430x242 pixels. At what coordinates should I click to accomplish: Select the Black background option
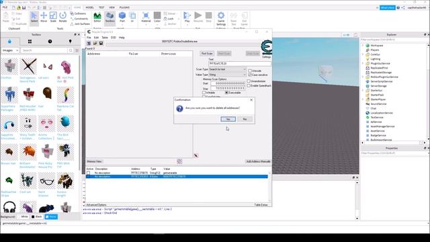[x=37, y=216]
